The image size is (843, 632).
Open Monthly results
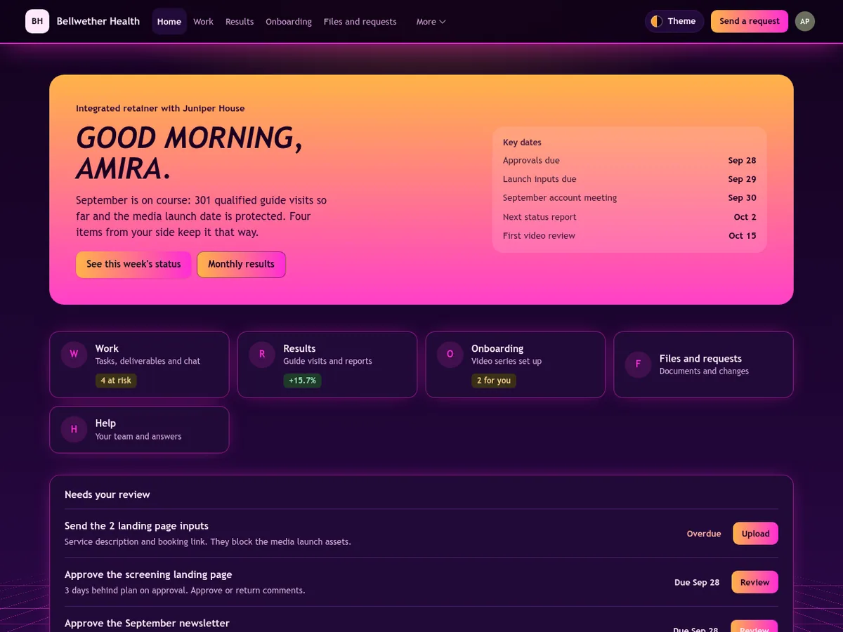[241, 265]
